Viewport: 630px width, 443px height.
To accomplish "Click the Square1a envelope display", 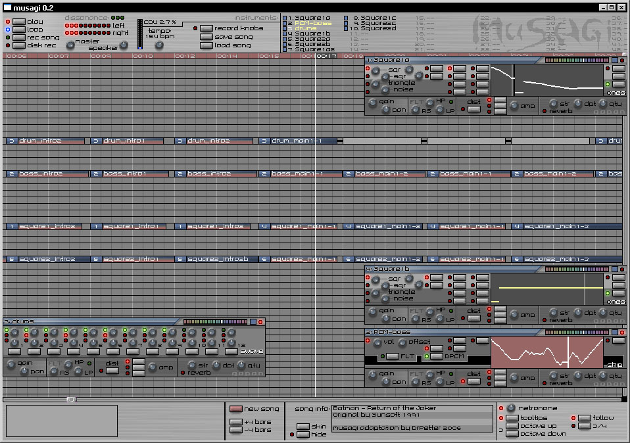I will 547,80.
